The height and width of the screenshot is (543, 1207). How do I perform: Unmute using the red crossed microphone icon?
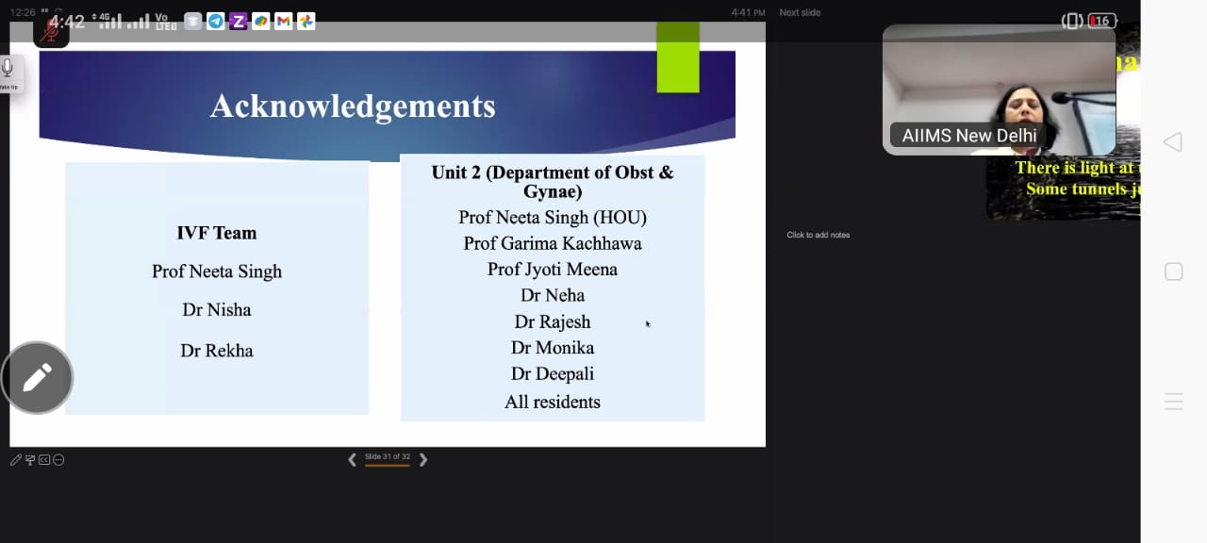click(51, 30)
